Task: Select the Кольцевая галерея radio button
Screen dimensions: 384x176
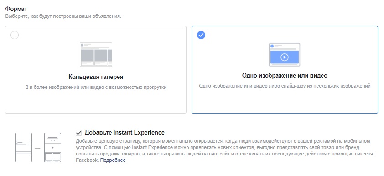Action: (x=15, y=35)
